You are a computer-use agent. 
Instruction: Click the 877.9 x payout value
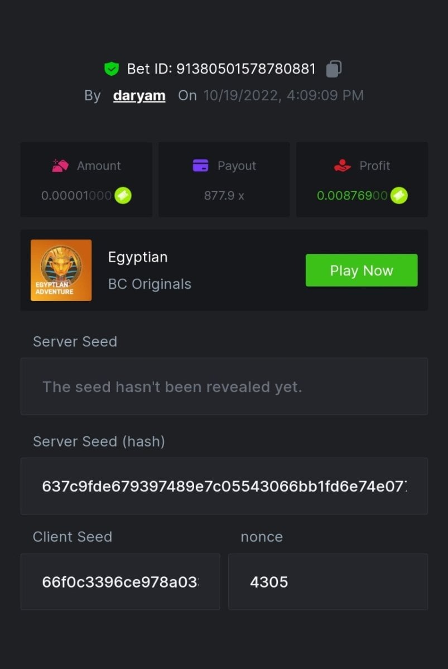(x=224, y=196)
